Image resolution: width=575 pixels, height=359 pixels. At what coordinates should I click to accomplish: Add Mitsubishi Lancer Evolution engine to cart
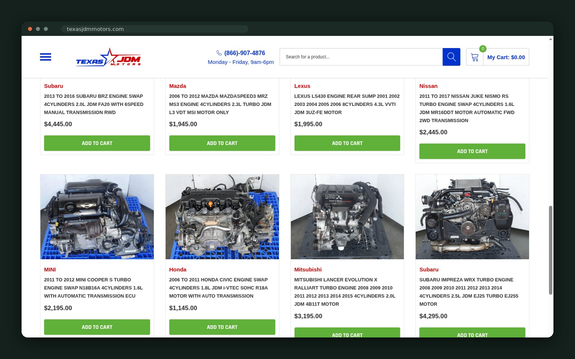(x=347, y=333)
